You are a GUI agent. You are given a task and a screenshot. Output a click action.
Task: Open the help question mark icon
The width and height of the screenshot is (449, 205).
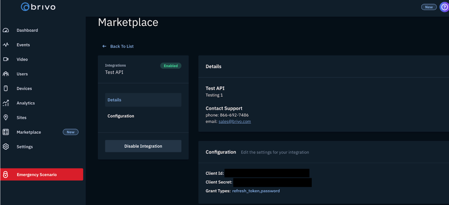(x=444, y=7)
